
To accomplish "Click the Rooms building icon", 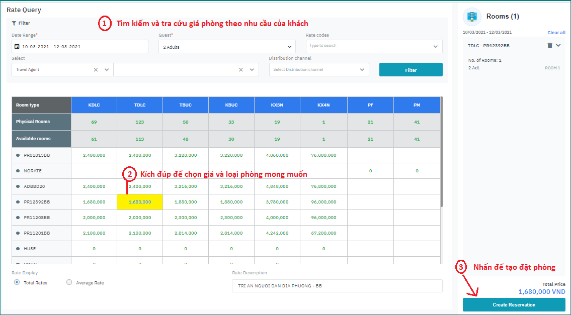I will 472,17.
